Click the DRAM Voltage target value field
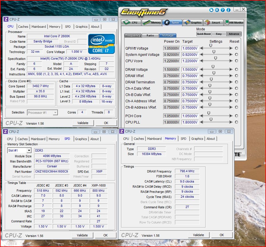The image size is (266, 247). click(190, 69)
